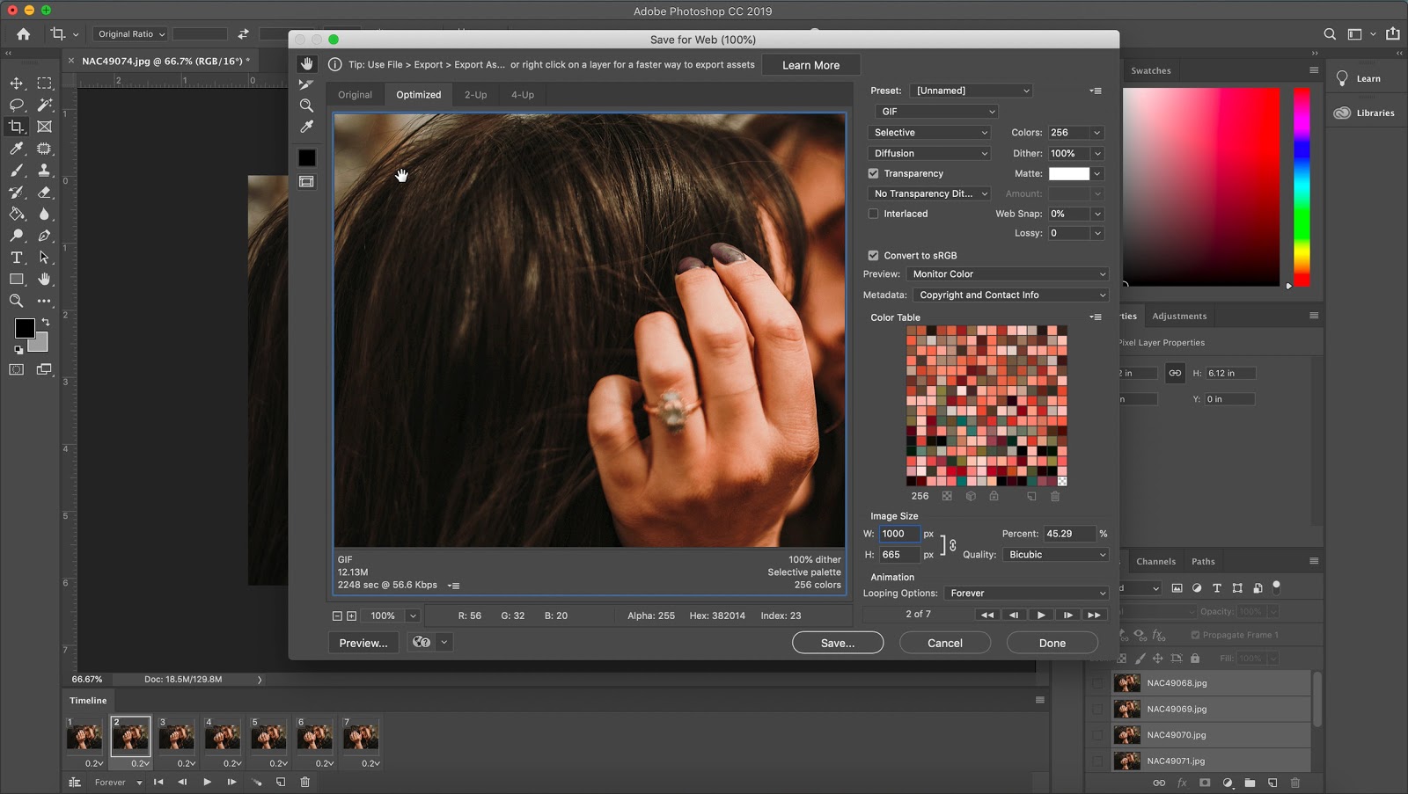
Task: Select the main toolbar Zoom tool
Action: pos(17,301)
